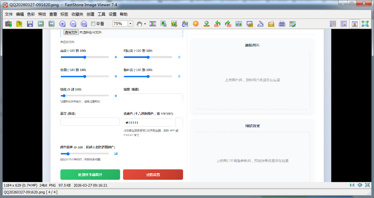Adjust lighting with the sun icon

[x=196, y=24]
